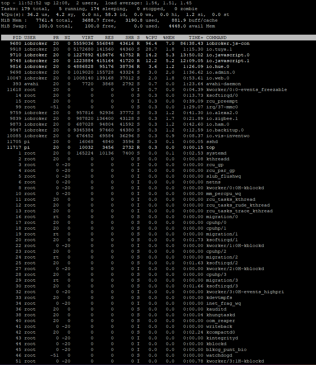The image size is (316, 365).
Task: Click the SHR column header
Action: [x=130, y=38]
